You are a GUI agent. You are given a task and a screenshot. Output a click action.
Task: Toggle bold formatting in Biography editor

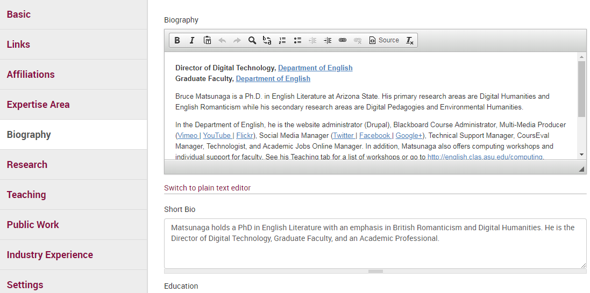point(177,40)
